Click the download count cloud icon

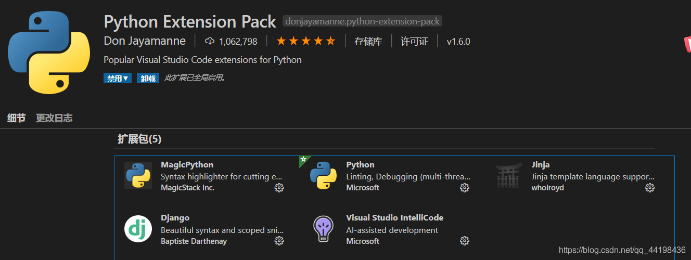point(210,41)
